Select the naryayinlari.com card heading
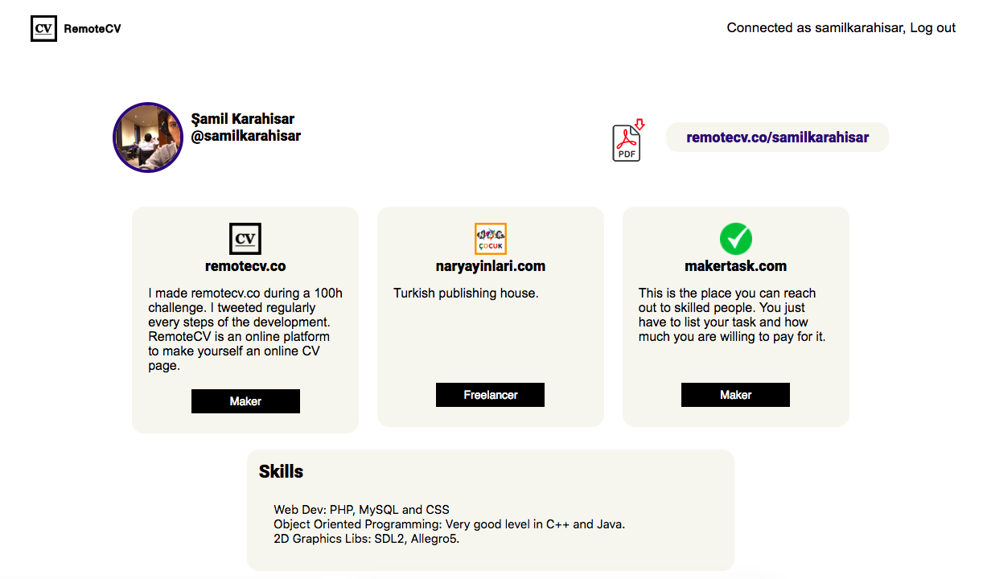This screenshot has height=579, width=983. tap(490, 266)
